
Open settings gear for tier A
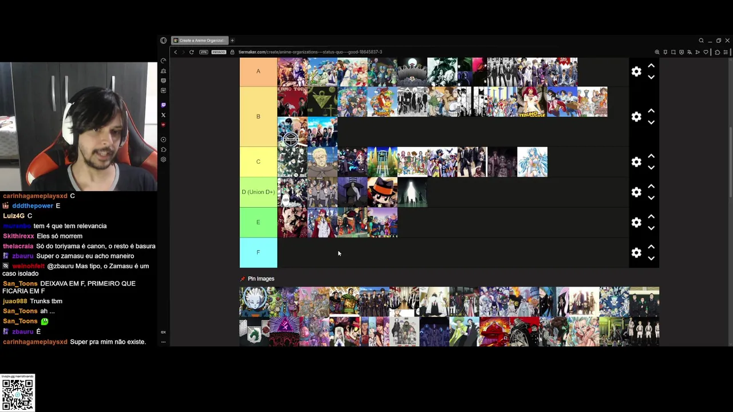point(636,72)
